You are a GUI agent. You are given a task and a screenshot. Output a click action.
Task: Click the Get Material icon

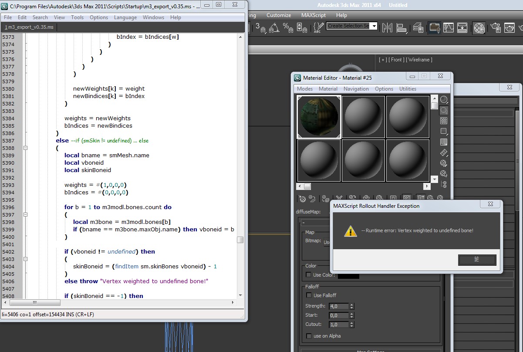click(302, 199)
